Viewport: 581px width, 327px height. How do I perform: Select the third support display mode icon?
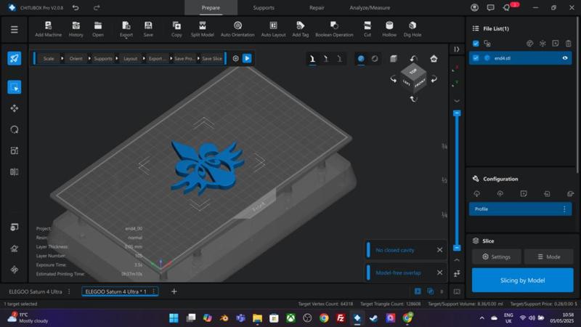(x=339, y=59)
